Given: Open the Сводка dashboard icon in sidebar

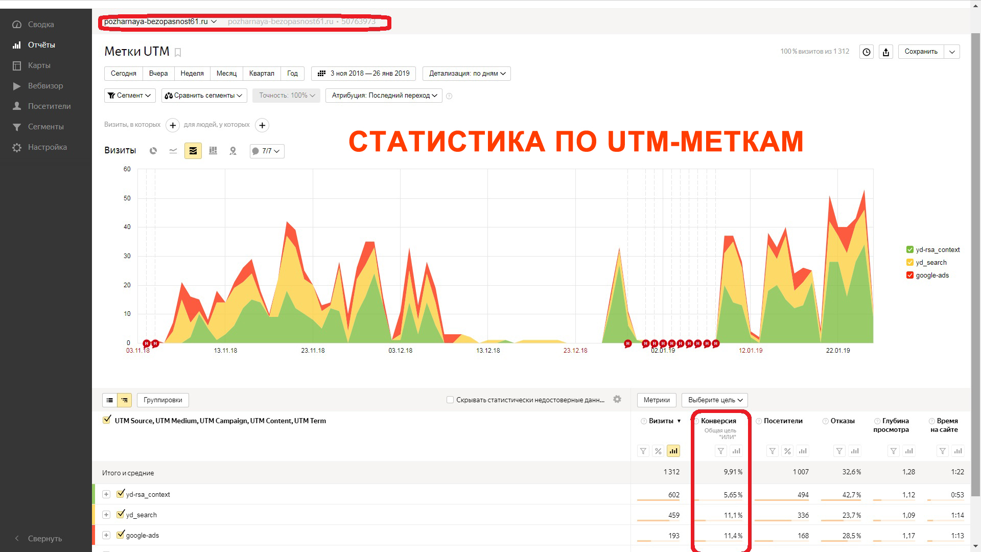Looking at the screenshot, I should point(17,25).
